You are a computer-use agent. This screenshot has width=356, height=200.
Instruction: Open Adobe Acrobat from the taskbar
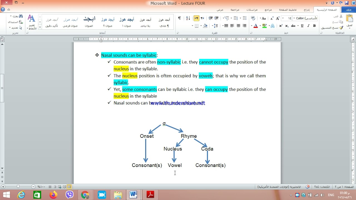tap(150, 195)
